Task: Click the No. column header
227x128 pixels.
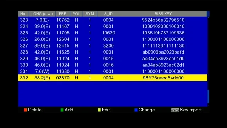Action: [23, 14]
